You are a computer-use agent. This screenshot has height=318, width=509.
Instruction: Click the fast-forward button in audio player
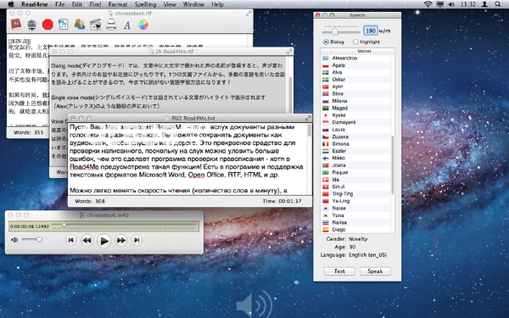click(121, 241)
